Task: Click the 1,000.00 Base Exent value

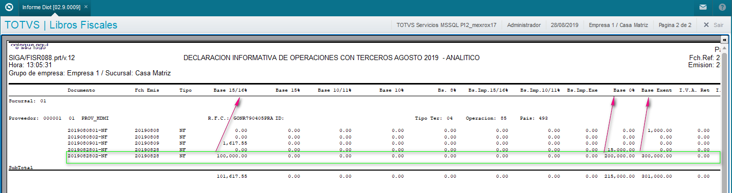Action: 660,130
